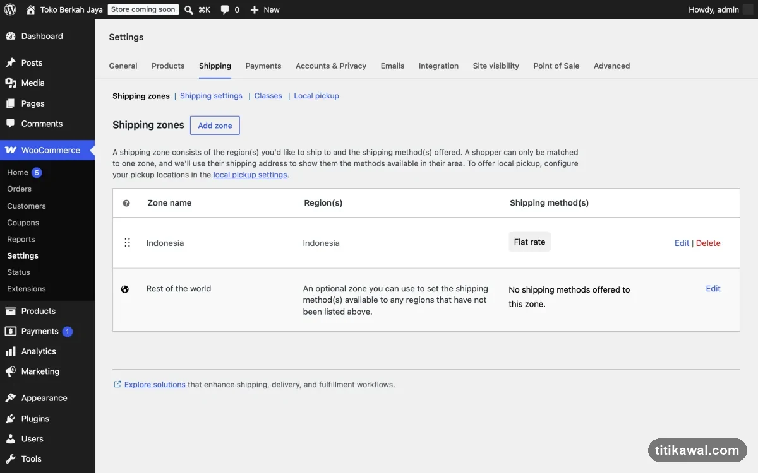Select the Shipping settings tab
The height and width of the screenshot is (473, 758).
point(215,66)
